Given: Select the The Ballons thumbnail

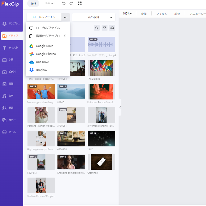Looking at the screenshot, I should coord(101,68).
